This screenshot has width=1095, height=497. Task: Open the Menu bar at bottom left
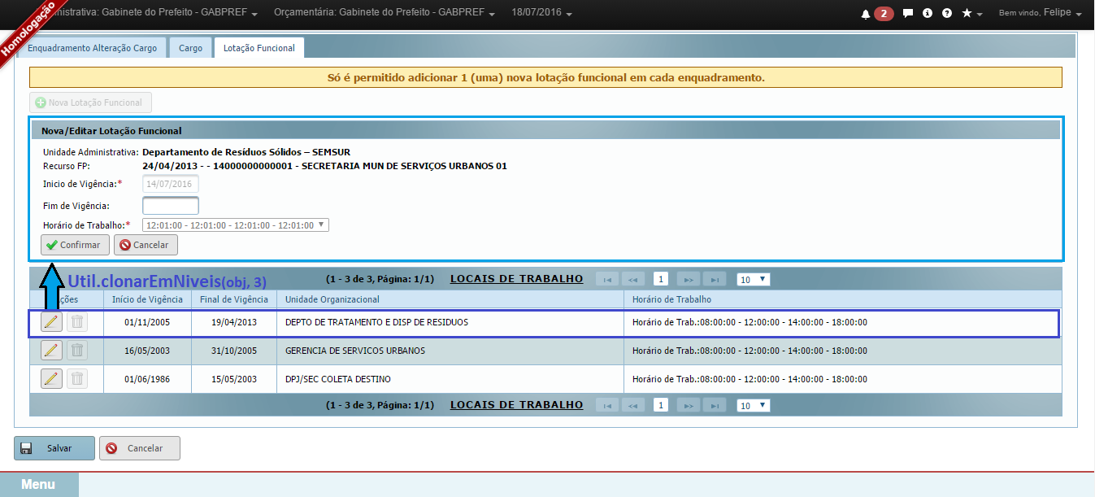tap(38, 484)
